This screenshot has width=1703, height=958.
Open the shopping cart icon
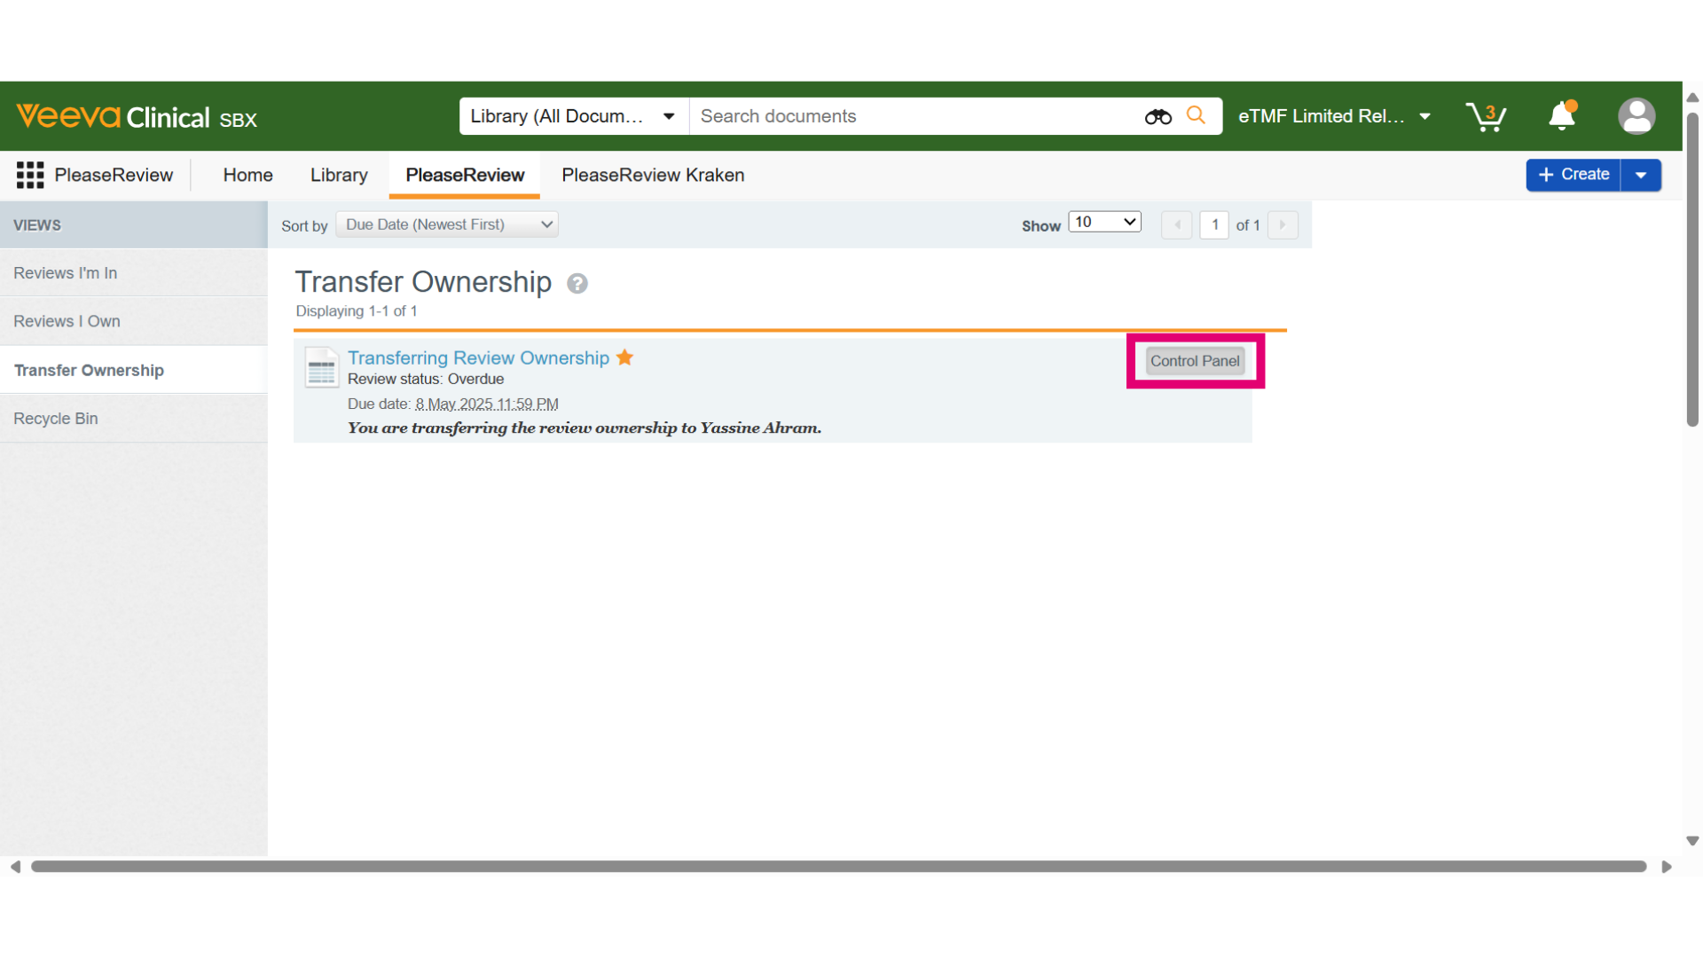coord(1486,116)
